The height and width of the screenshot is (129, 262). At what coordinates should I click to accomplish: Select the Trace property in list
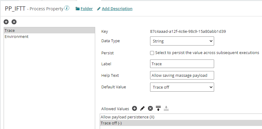click(49, 30)
